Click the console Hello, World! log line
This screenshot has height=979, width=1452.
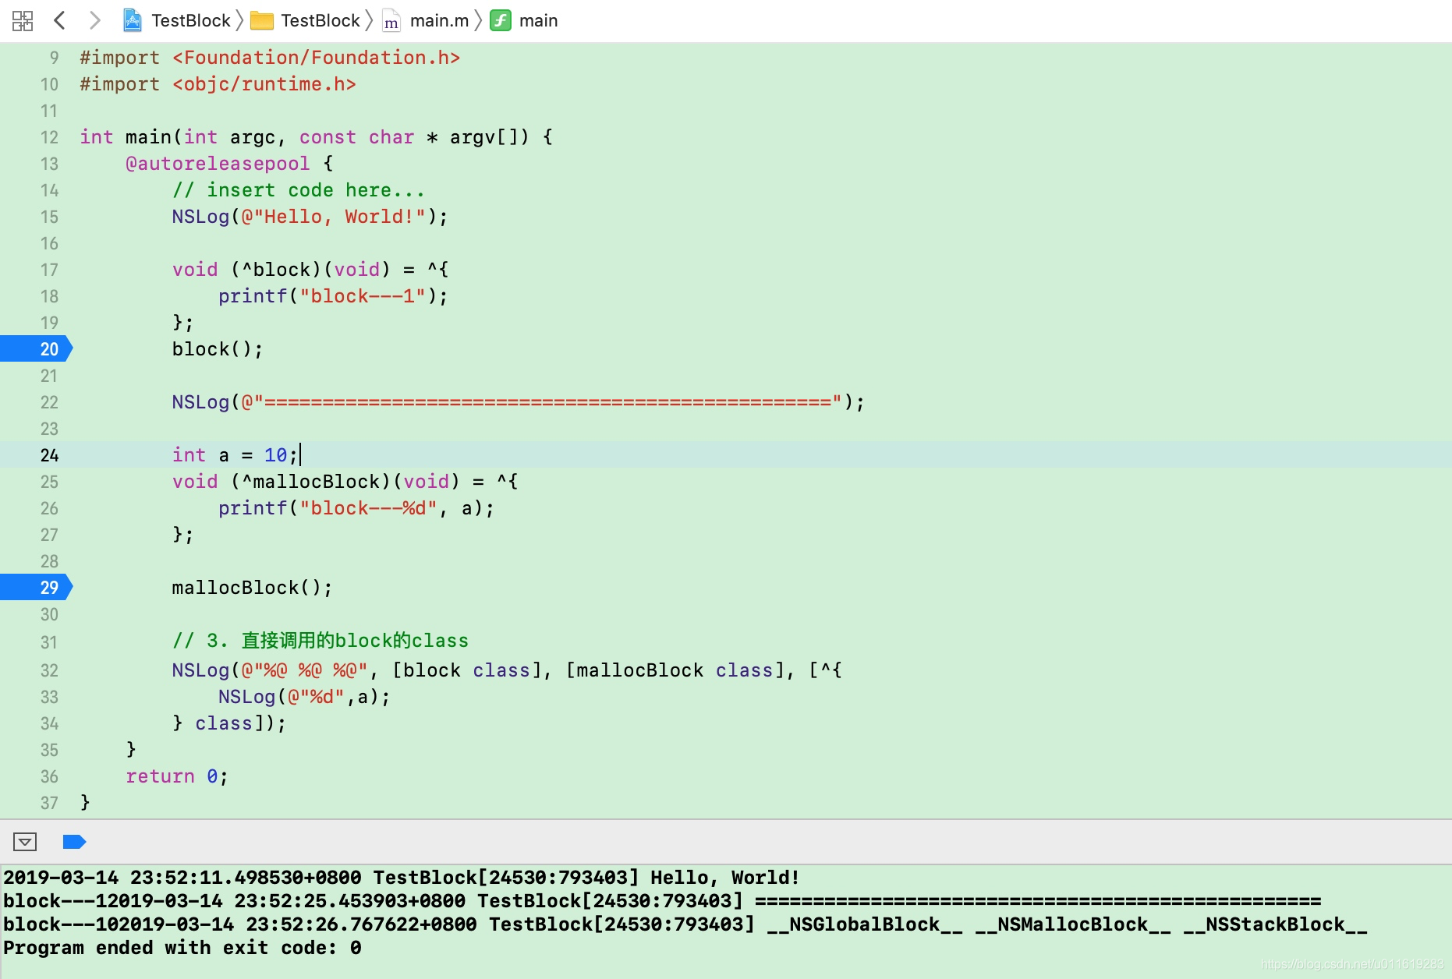[402, 878]
